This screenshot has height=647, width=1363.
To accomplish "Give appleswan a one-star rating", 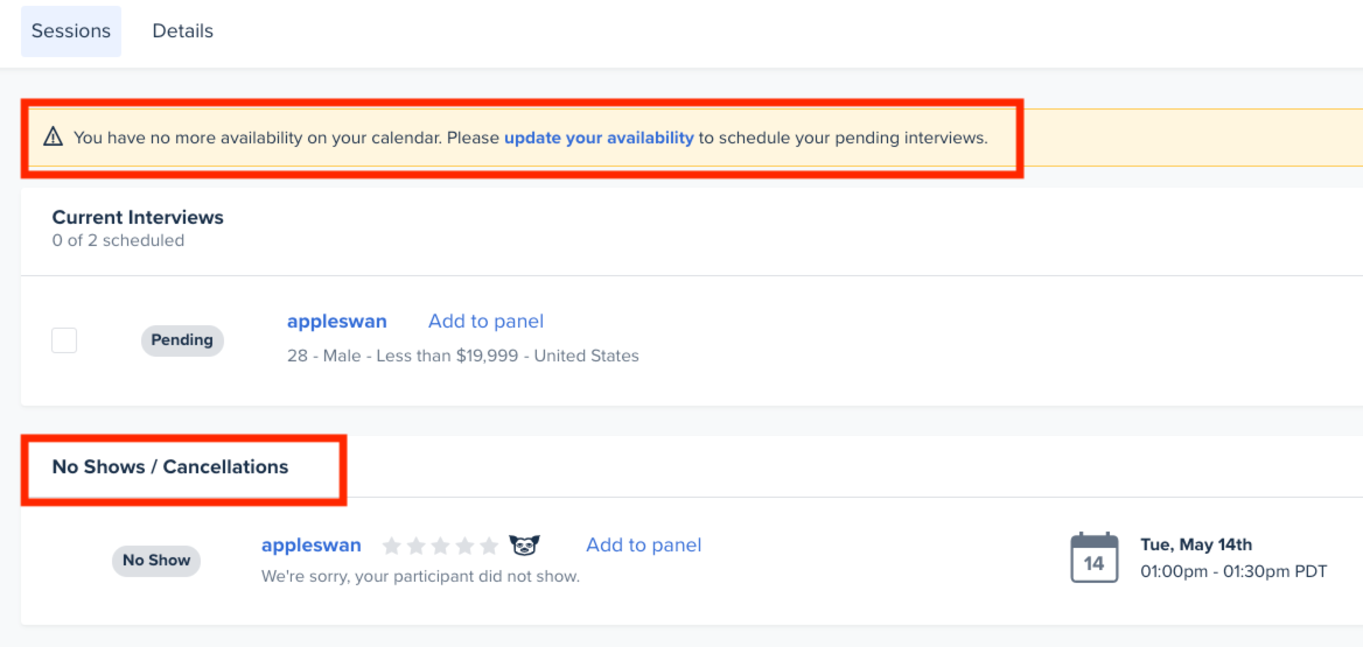I will pos(392,546).
